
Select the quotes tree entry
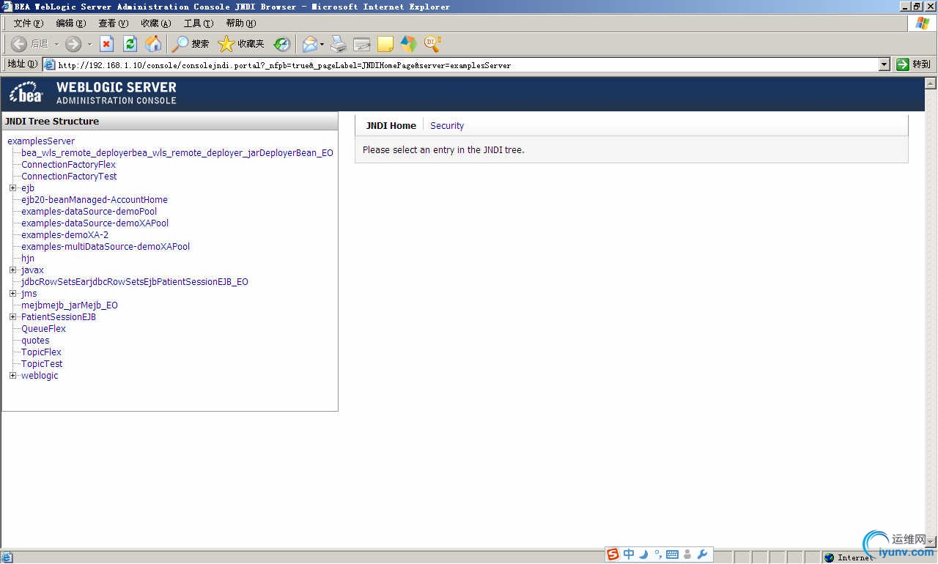pos(35,341)
